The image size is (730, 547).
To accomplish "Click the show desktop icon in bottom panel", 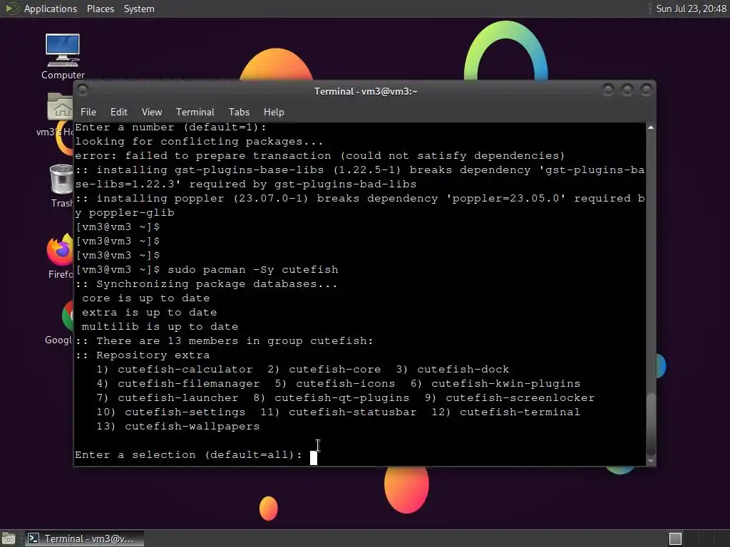I will coord(8,538).
